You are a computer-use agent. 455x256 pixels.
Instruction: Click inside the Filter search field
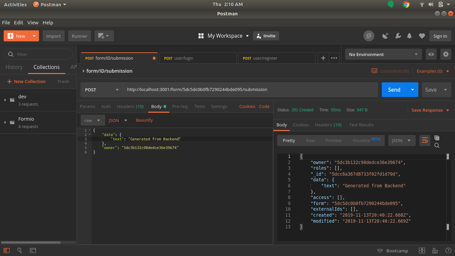coord(38,54)
